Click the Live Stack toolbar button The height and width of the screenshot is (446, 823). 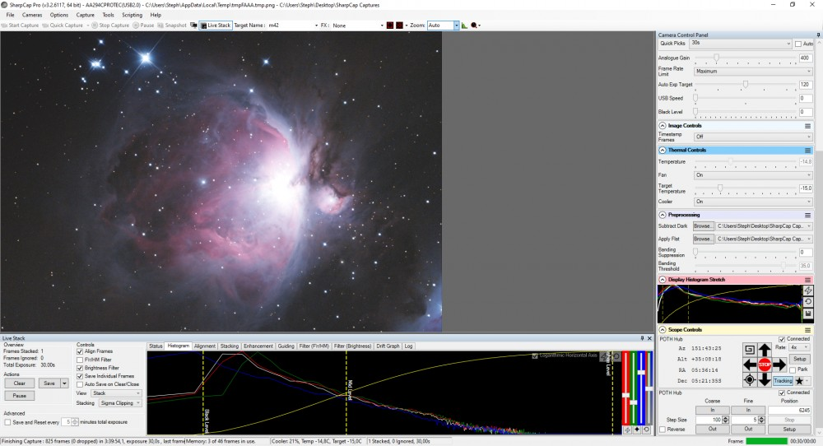pos(215,26)
